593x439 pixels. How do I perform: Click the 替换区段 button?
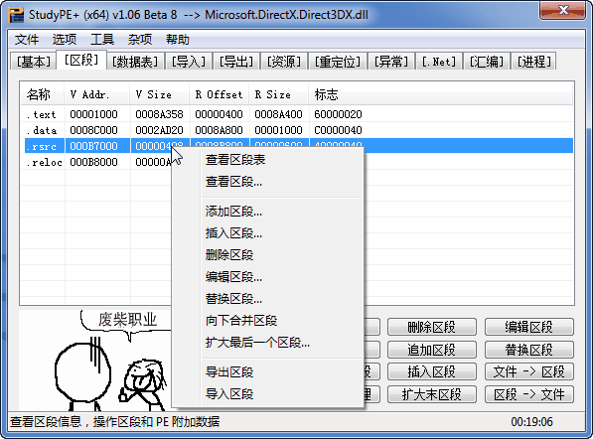[x=529, y=350]
